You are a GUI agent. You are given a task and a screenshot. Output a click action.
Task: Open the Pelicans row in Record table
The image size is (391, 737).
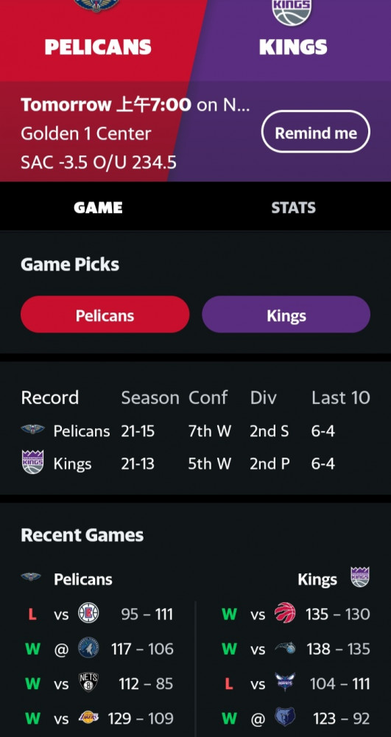[195, 430]
